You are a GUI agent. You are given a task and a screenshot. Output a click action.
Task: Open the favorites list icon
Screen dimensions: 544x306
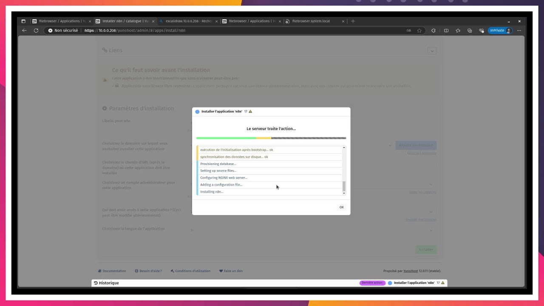[x=458, y=31]
